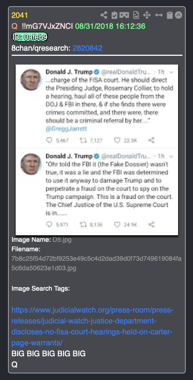Click the VR goggles icon
Viewport: 193px width, 380px height.
[124, 15]
